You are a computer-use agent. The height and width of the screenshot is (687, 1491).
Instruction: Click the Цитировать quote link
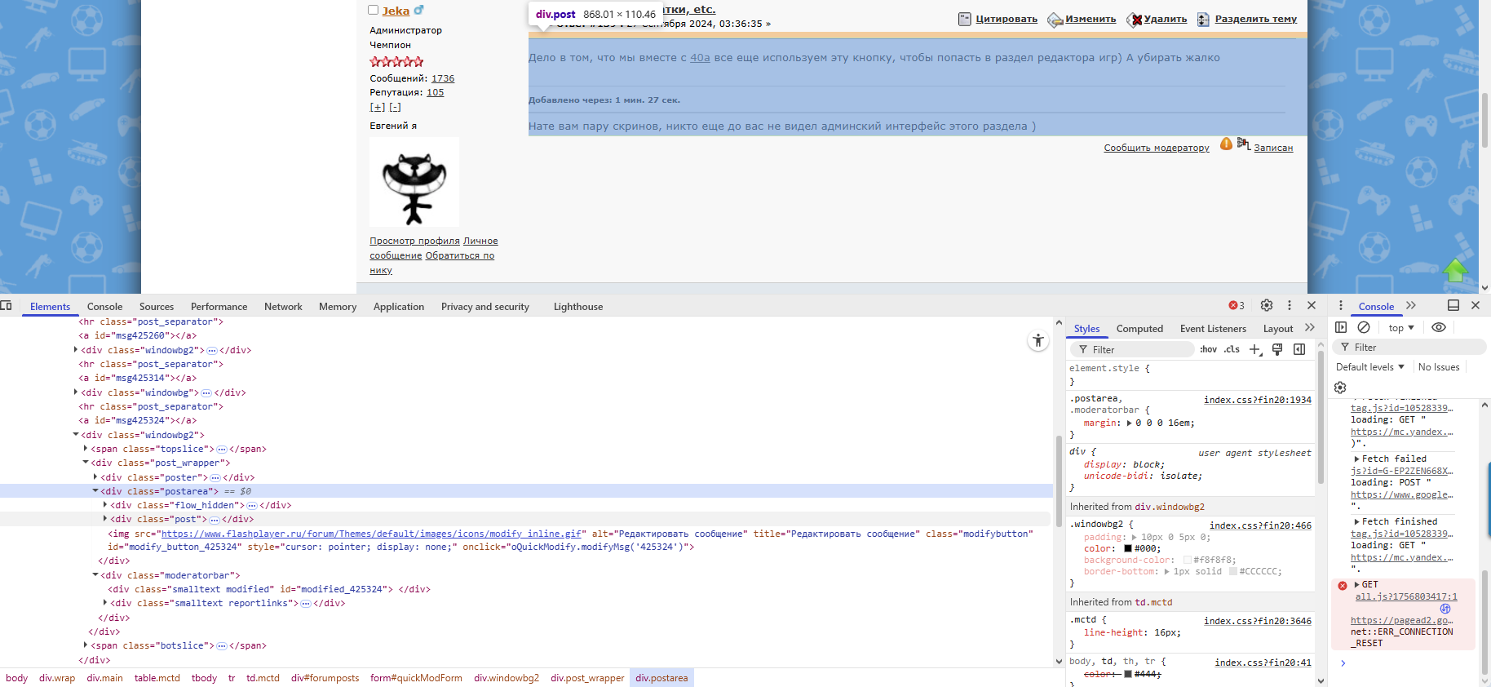coord(1006,19)
